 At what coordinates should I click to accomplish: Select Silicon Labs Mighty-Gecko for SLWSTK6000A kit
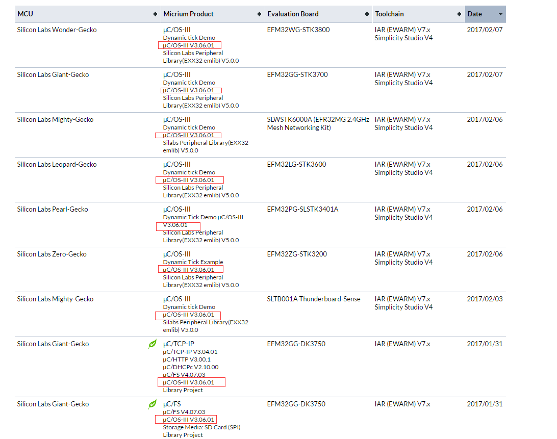56,120
